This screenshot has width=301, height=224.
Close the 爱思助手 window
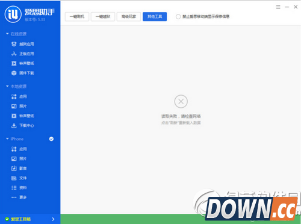pos(296,7)
